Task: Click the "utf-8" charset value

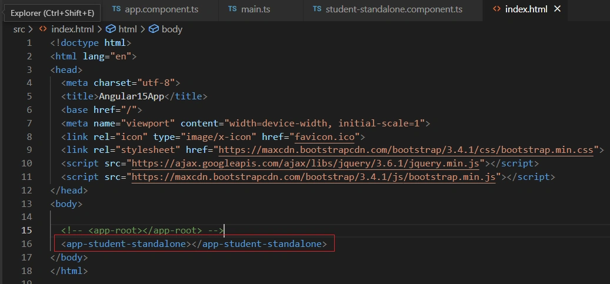Action: tap(156, 83)
